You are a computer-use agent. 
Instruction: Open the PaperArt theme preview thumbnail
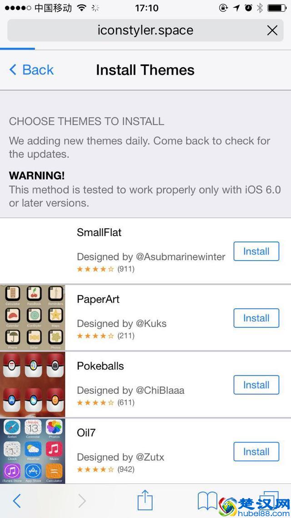(32, 317)
